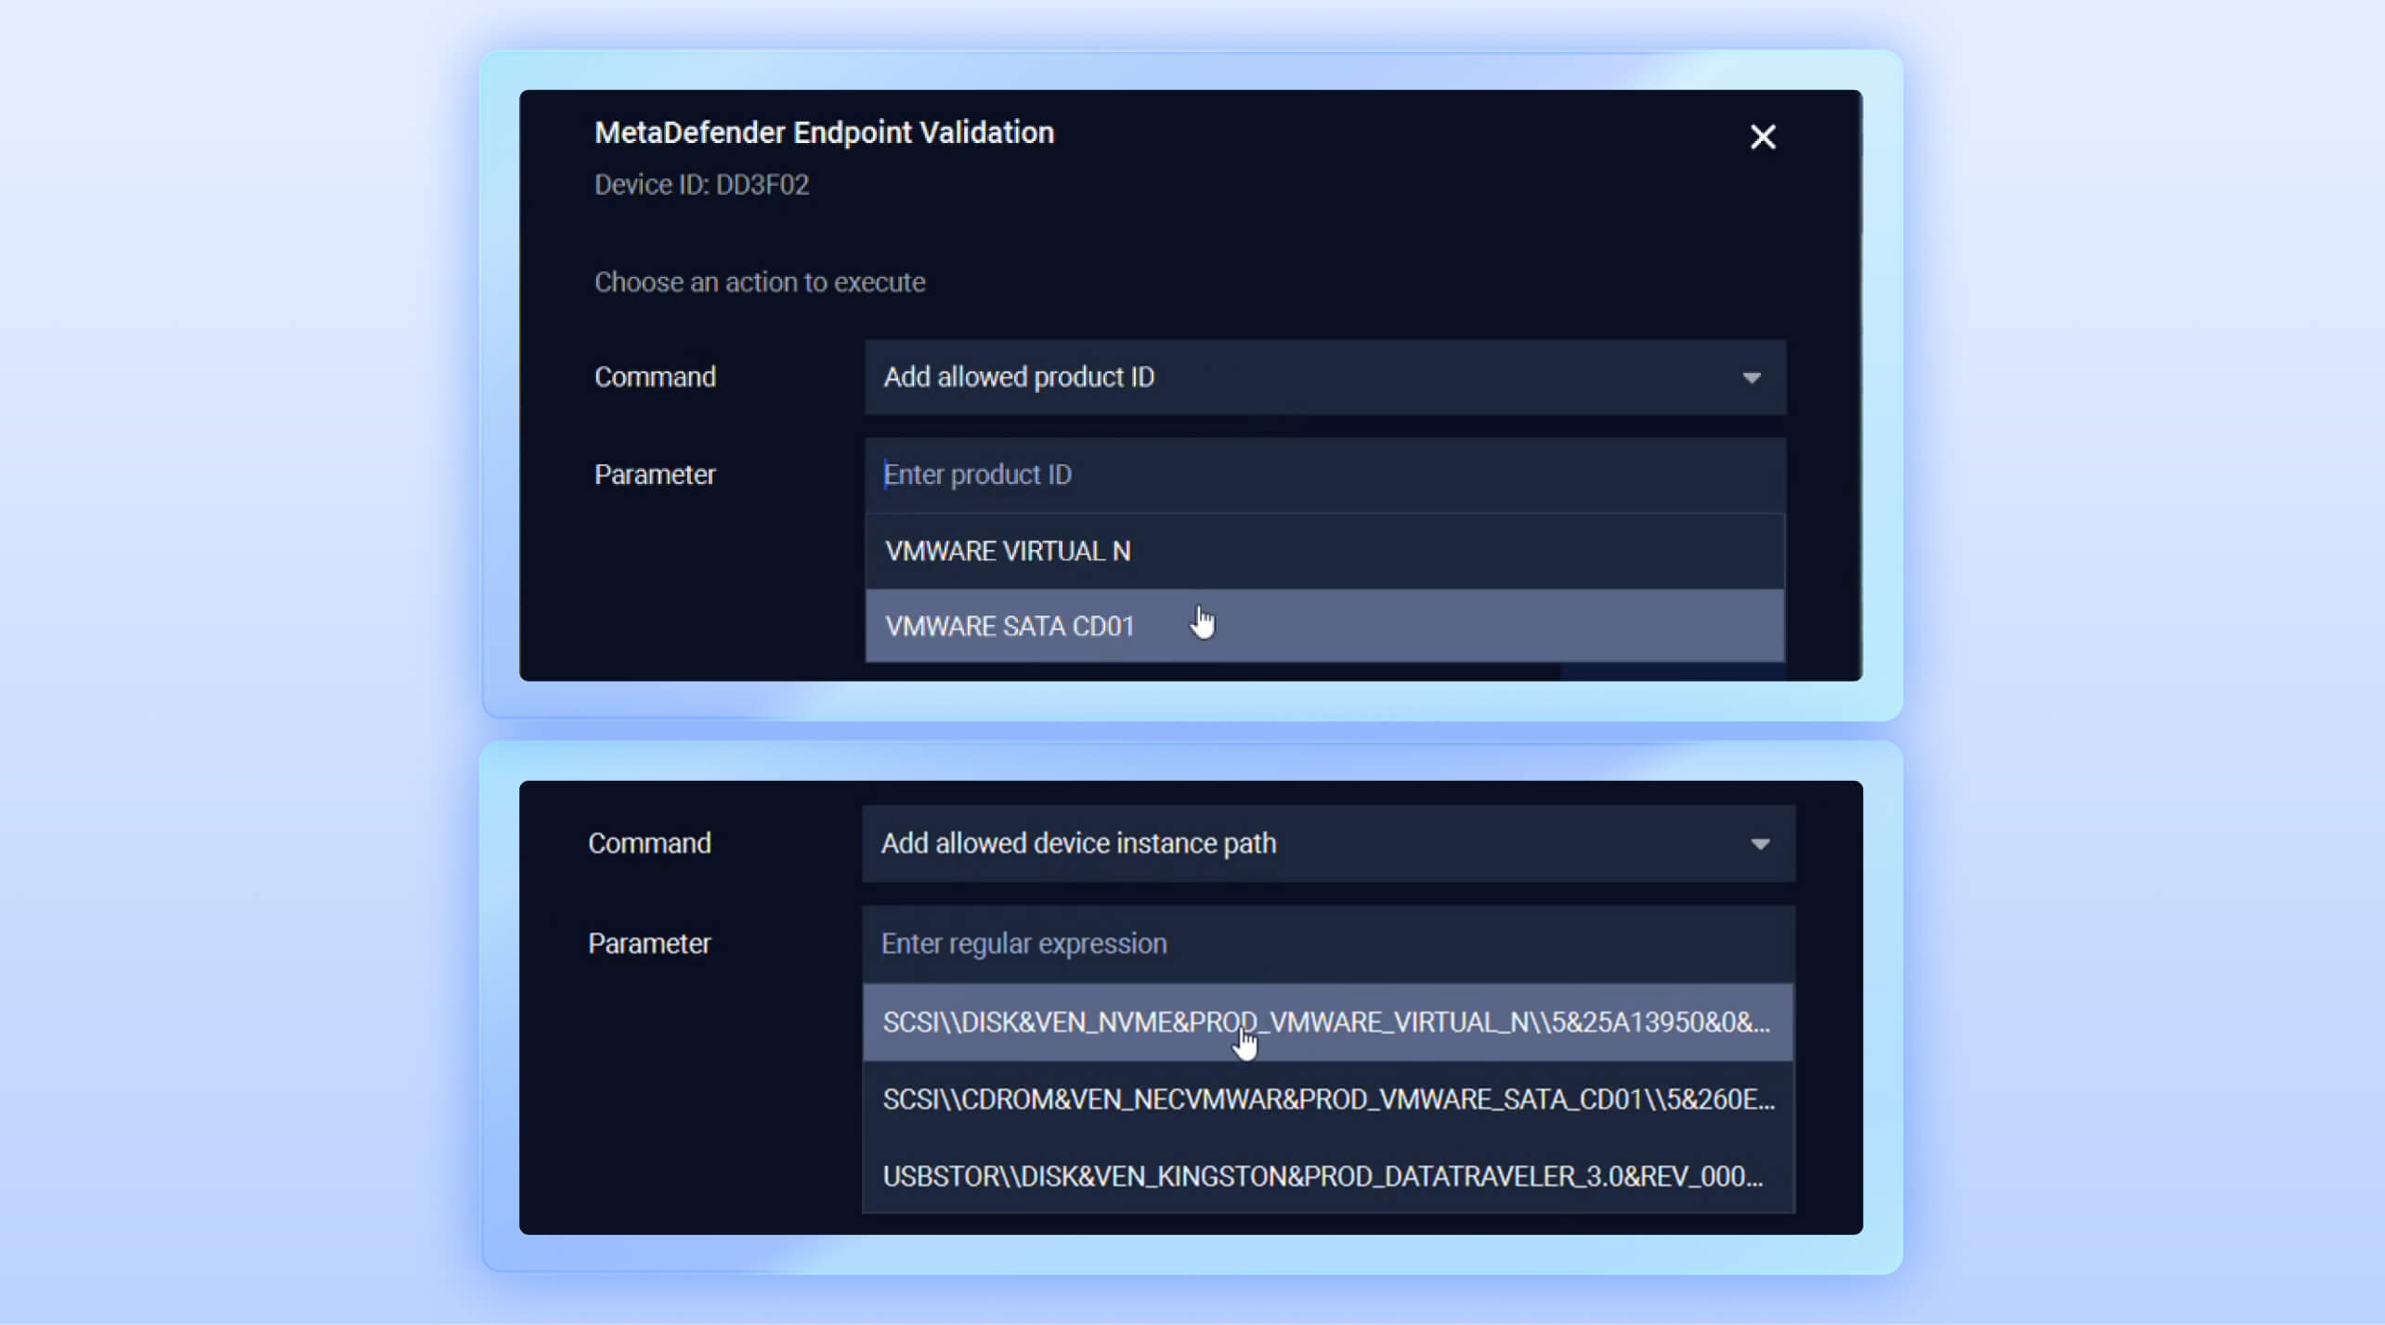Pick the SCSI DISK VEN_NVME instance path
This screenshot has width=2385, height=1325.
pos(1326,1022)
